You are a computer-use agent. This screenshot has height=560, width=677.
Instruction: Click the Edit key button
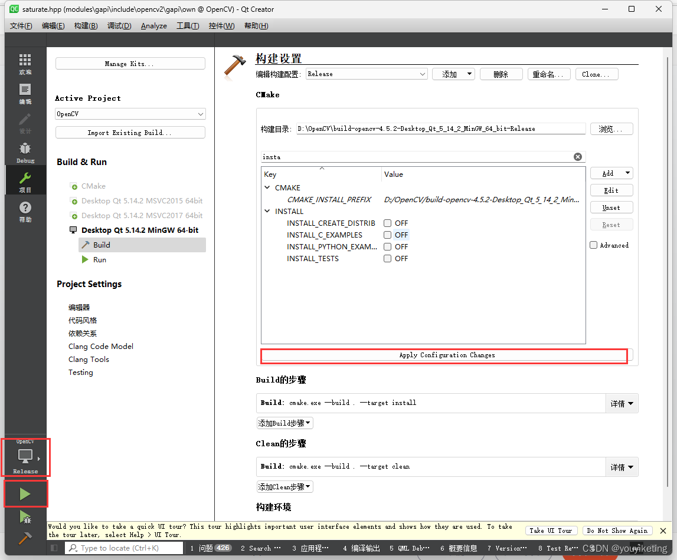[611, 190]
